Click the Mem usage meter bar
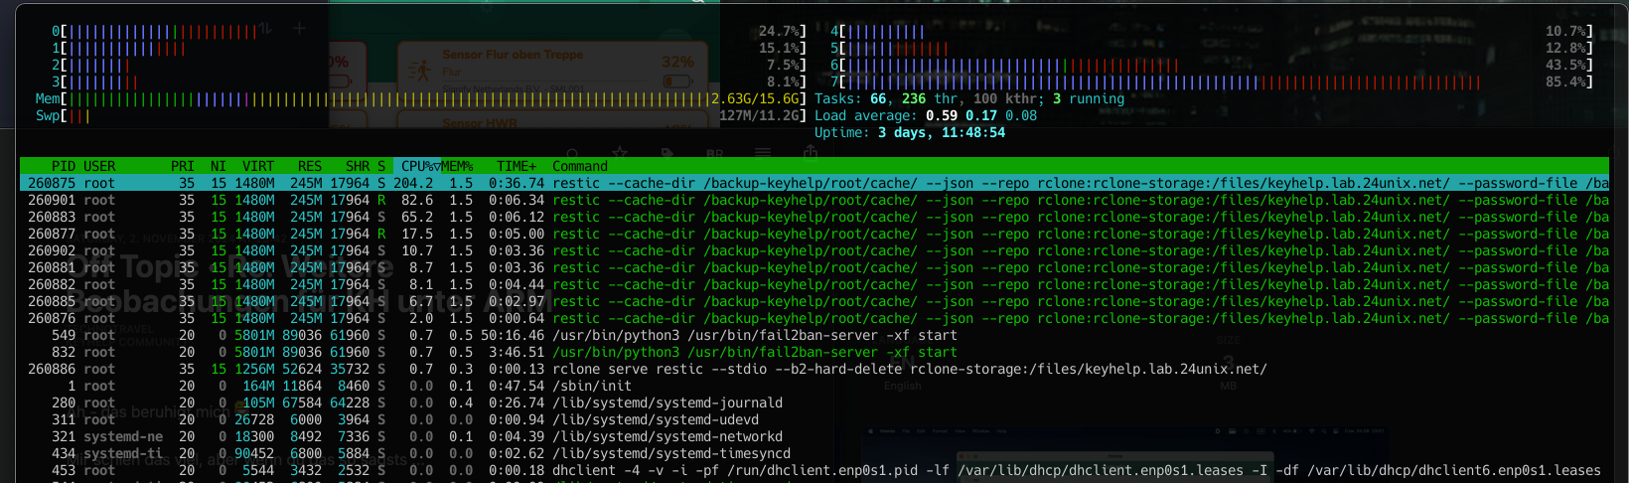The width and height of the screenshot is (1629, 483). point(387,99)
